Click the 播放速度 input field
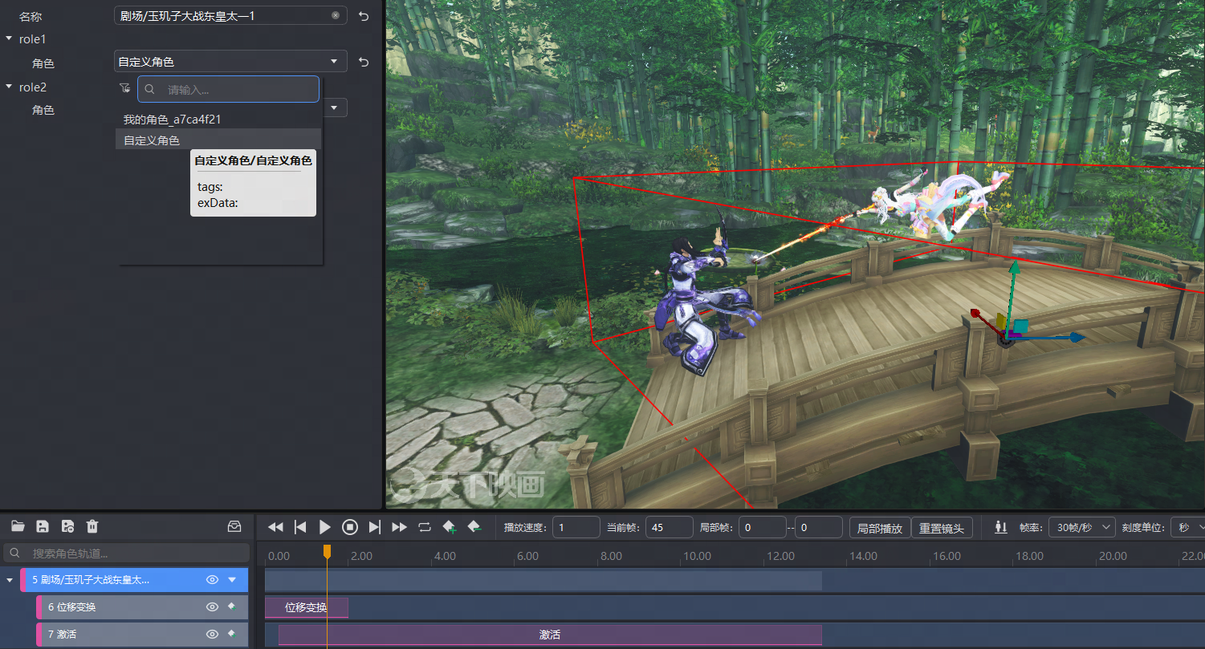The width and height of the screenshot is (1205, 649). (576, 527)
